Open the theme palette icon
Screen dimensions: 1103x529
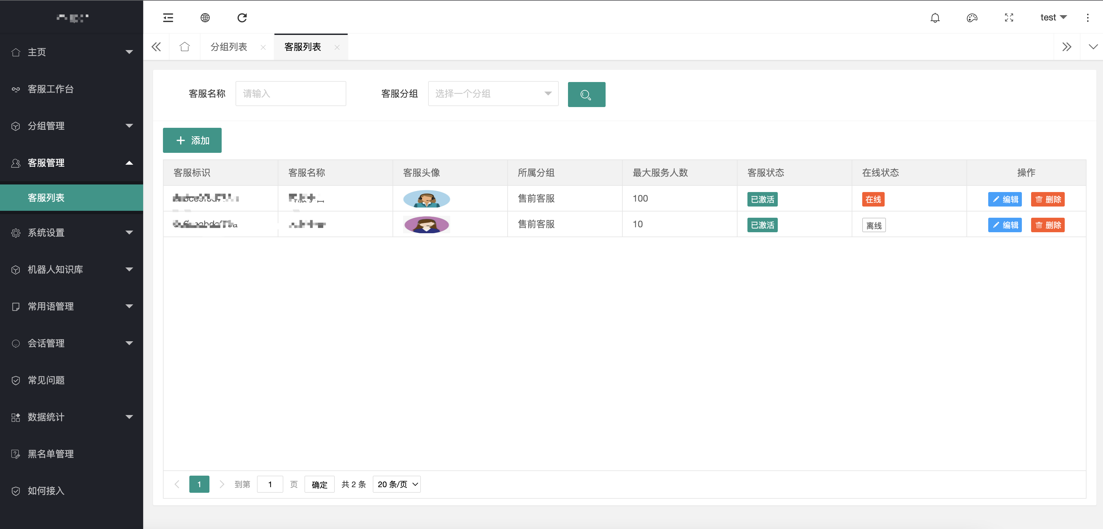(x=972, y=17)
